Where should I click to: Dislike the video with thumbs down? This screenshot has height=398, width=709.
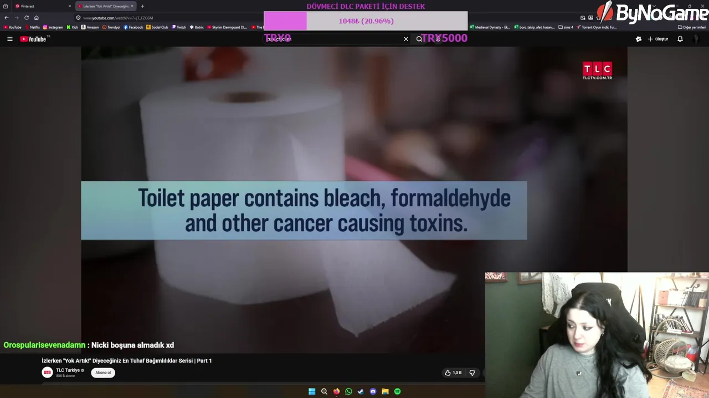coord(472,373)
